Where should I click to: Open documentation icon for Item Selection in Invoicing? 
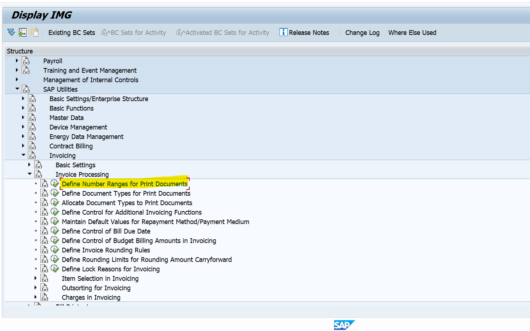pyautogui.click(x=44, y=278)
